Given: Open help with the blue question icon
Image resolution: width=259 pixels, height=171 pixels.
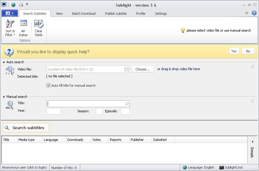Looking at the screenshot, I should pyautogui.click(x=254, y=13).
